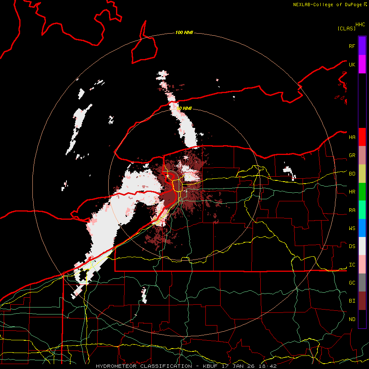
Task: Click the HA red legend swatch
Action: coord(362,137)
